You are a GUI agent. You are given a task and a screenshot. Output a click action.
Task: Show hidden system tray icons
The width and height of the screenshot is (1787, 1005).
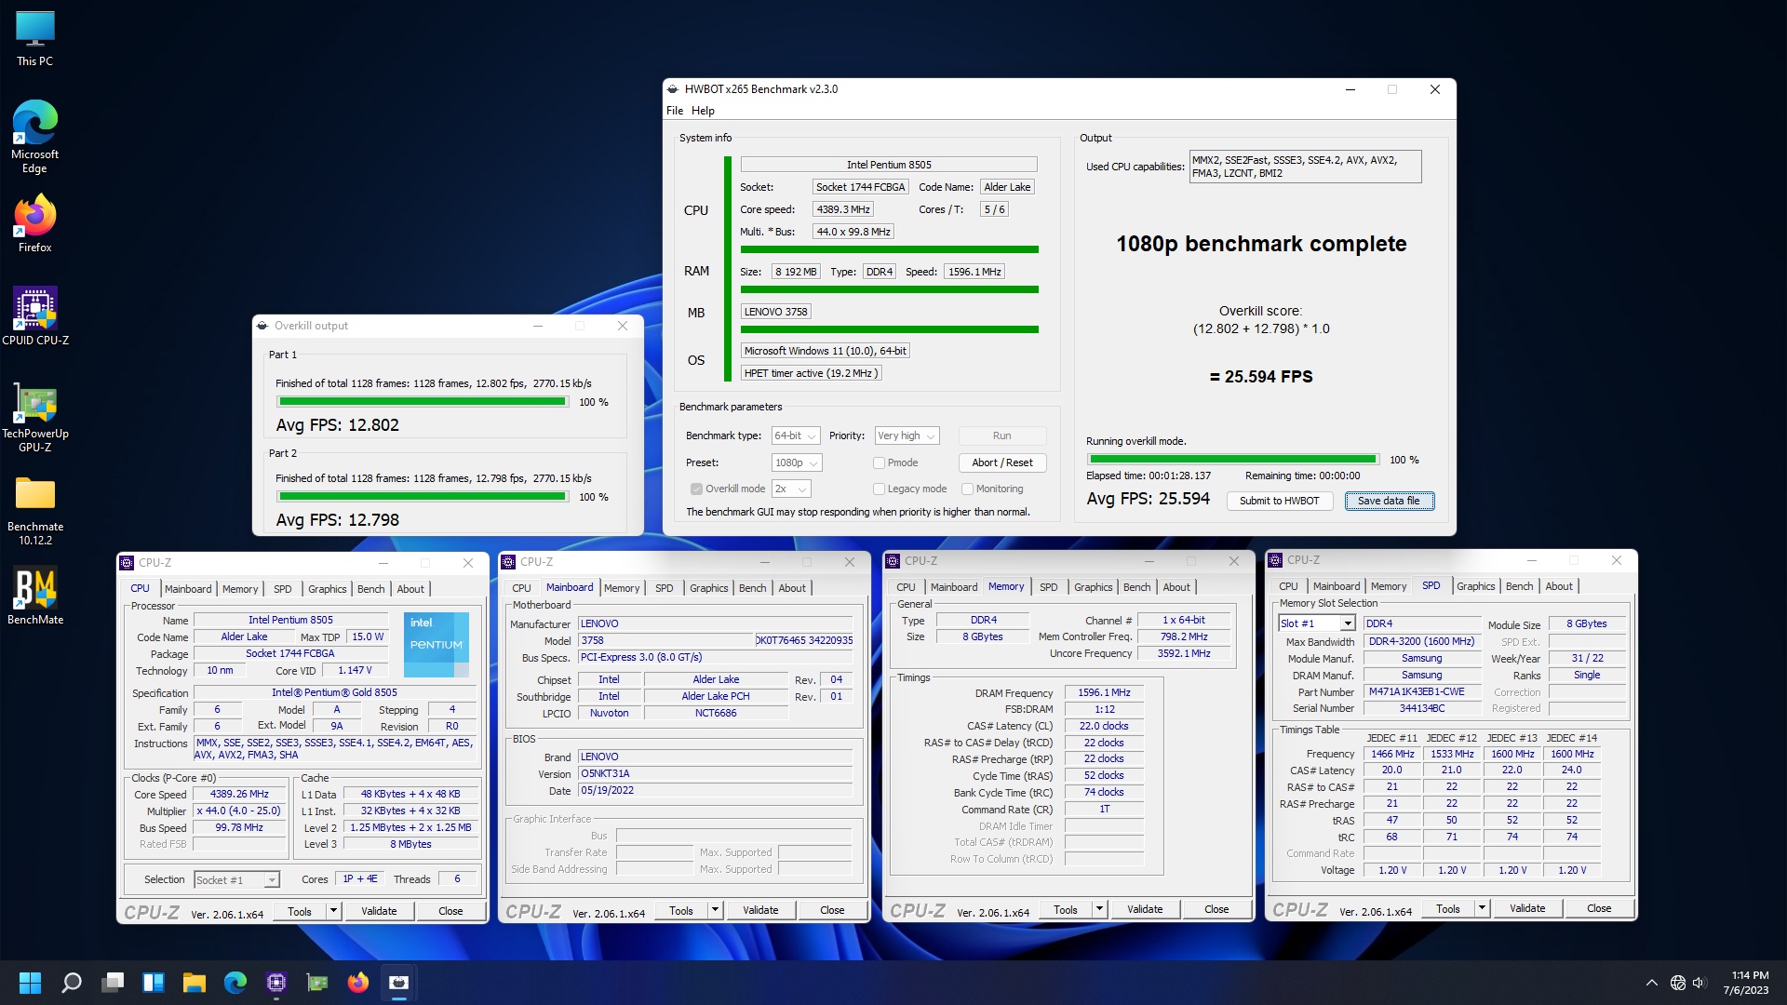tap(1651, 983)
